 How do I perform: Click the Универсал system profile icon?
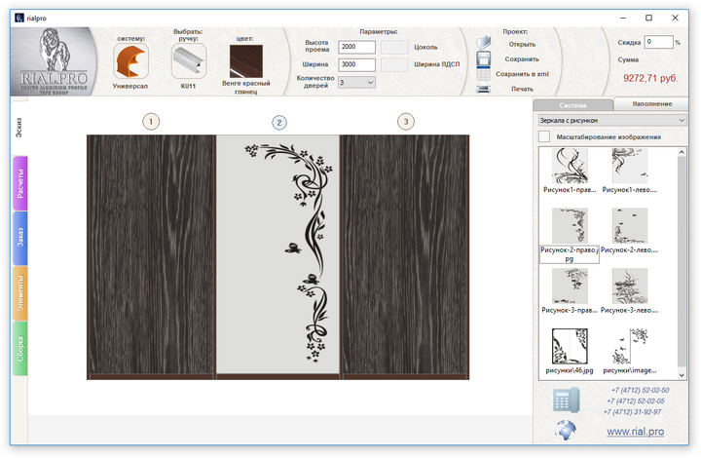click(x=130, y=61)
